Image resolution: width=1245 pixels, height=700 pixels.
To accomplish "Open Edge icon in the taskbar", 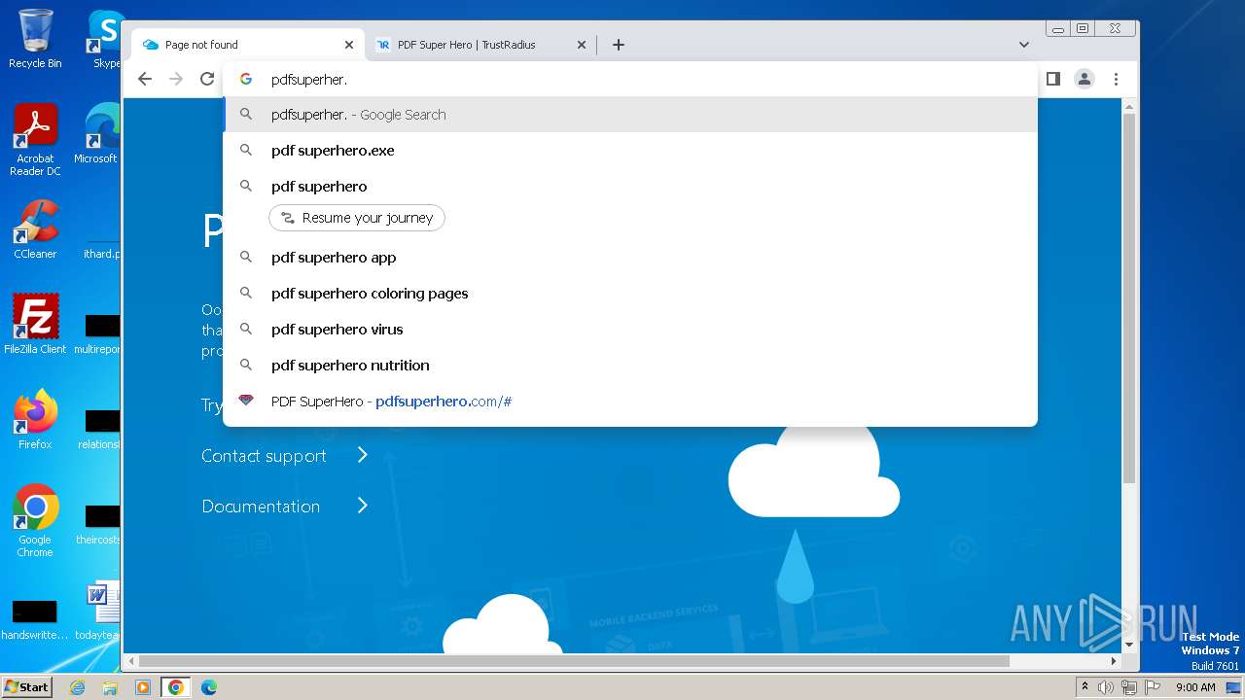I will (x=208, y=687).
